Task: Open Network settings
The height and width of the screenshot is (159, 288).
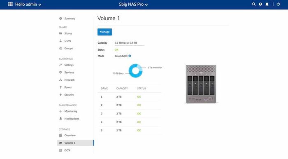Action: coord(70,80)
